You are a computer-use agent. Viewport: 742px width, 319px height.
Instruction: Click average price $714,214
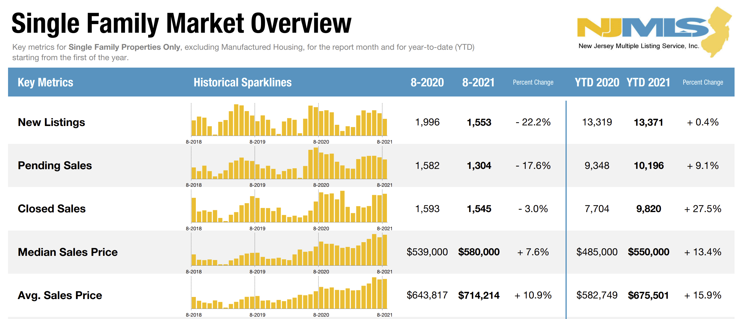(x=479, y=295)
